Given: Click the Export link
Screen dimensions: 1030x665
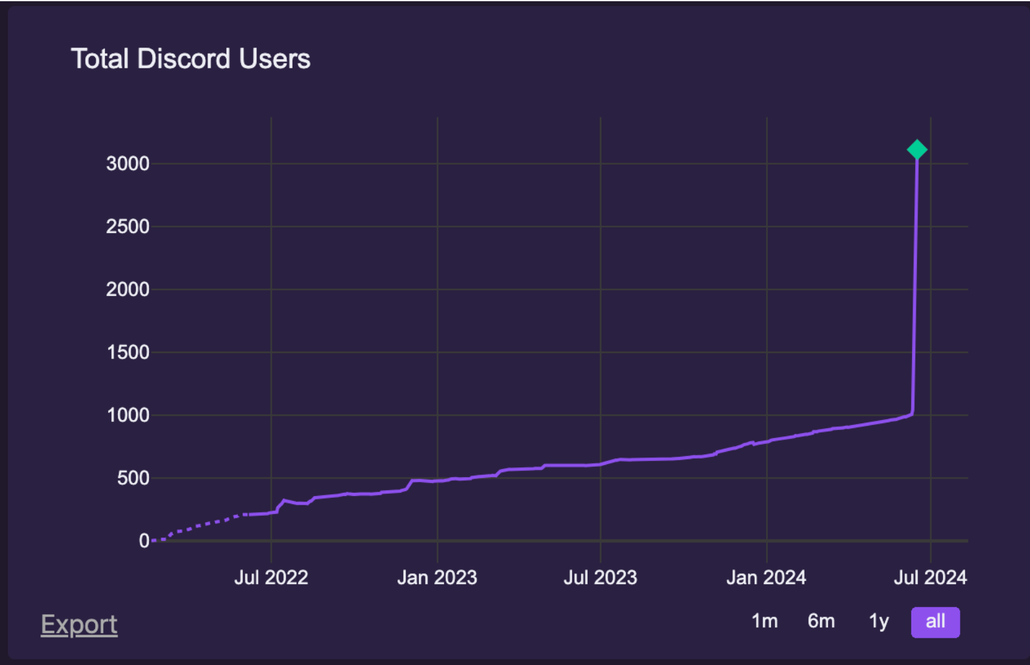Looking at the screenshot, I should click(79, 625).
